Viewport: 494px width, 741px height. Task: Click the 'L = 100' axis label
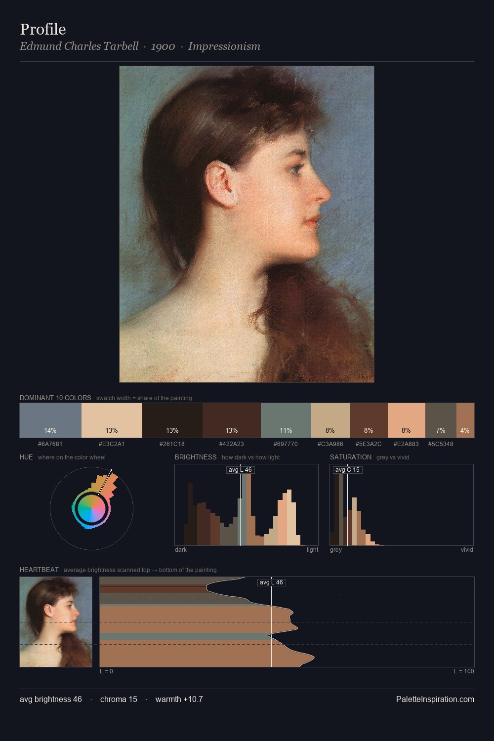click(464, 671)
